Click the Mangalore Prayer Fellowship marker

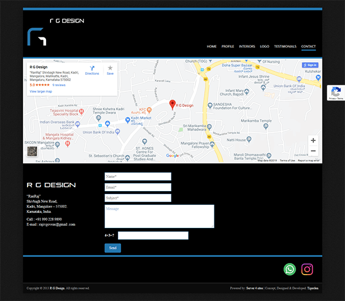[212, 144]
